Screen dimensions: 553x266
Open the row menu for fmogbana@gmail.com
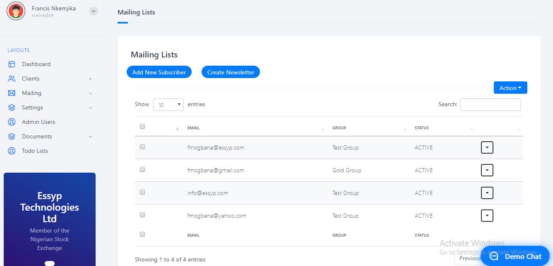click(487, 170)
